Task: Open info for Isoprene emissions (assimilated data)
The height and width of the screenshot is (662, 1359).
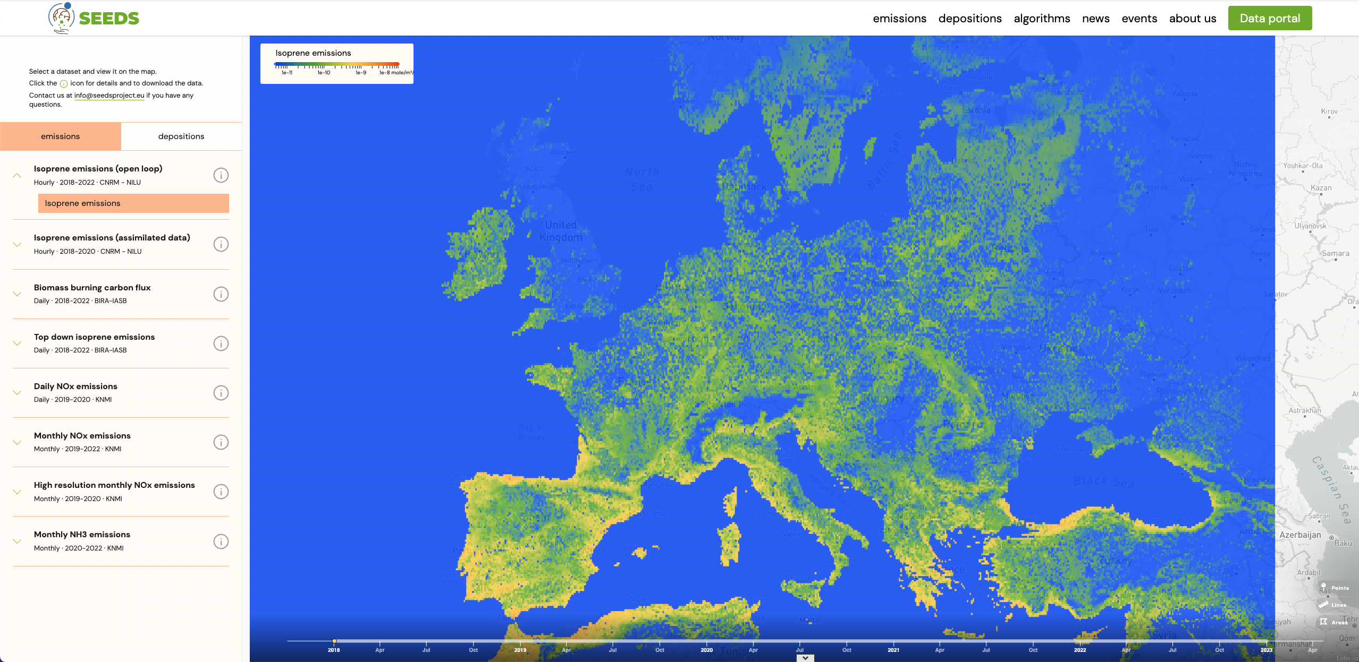Action: click(x=221, y=244)
